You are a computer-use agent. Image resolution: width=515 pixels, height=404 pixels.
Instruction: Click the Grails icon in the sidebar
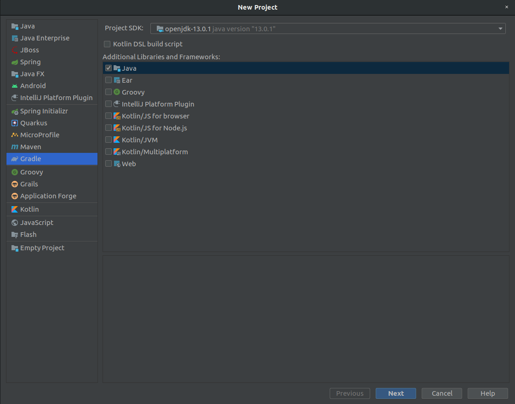(15, 184)
